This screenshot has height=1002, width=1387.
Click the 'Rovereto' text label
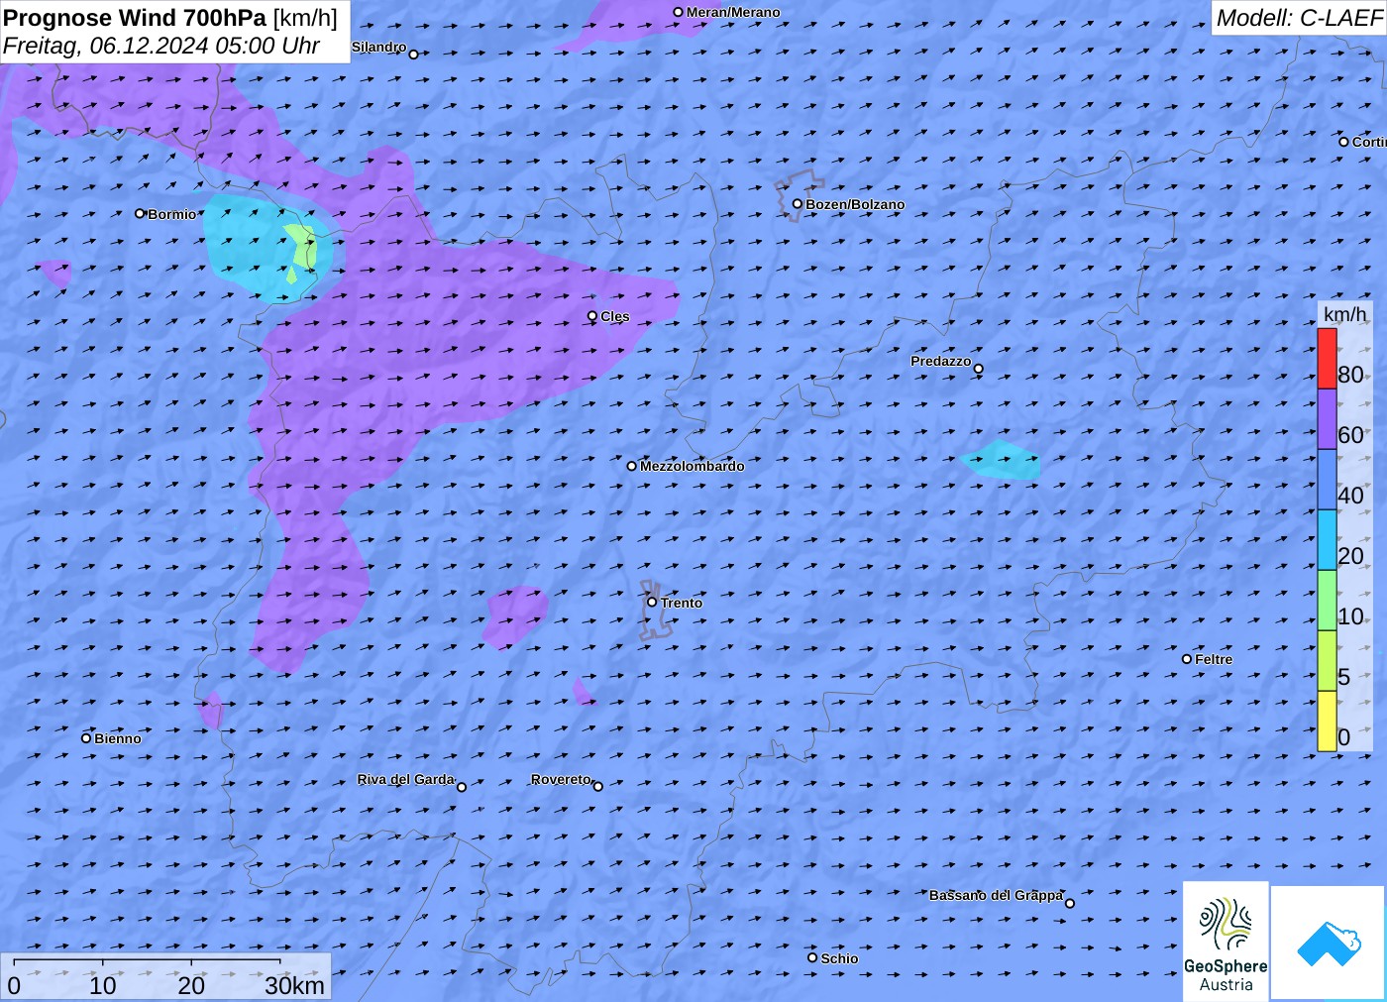click(x=561, y=779)
